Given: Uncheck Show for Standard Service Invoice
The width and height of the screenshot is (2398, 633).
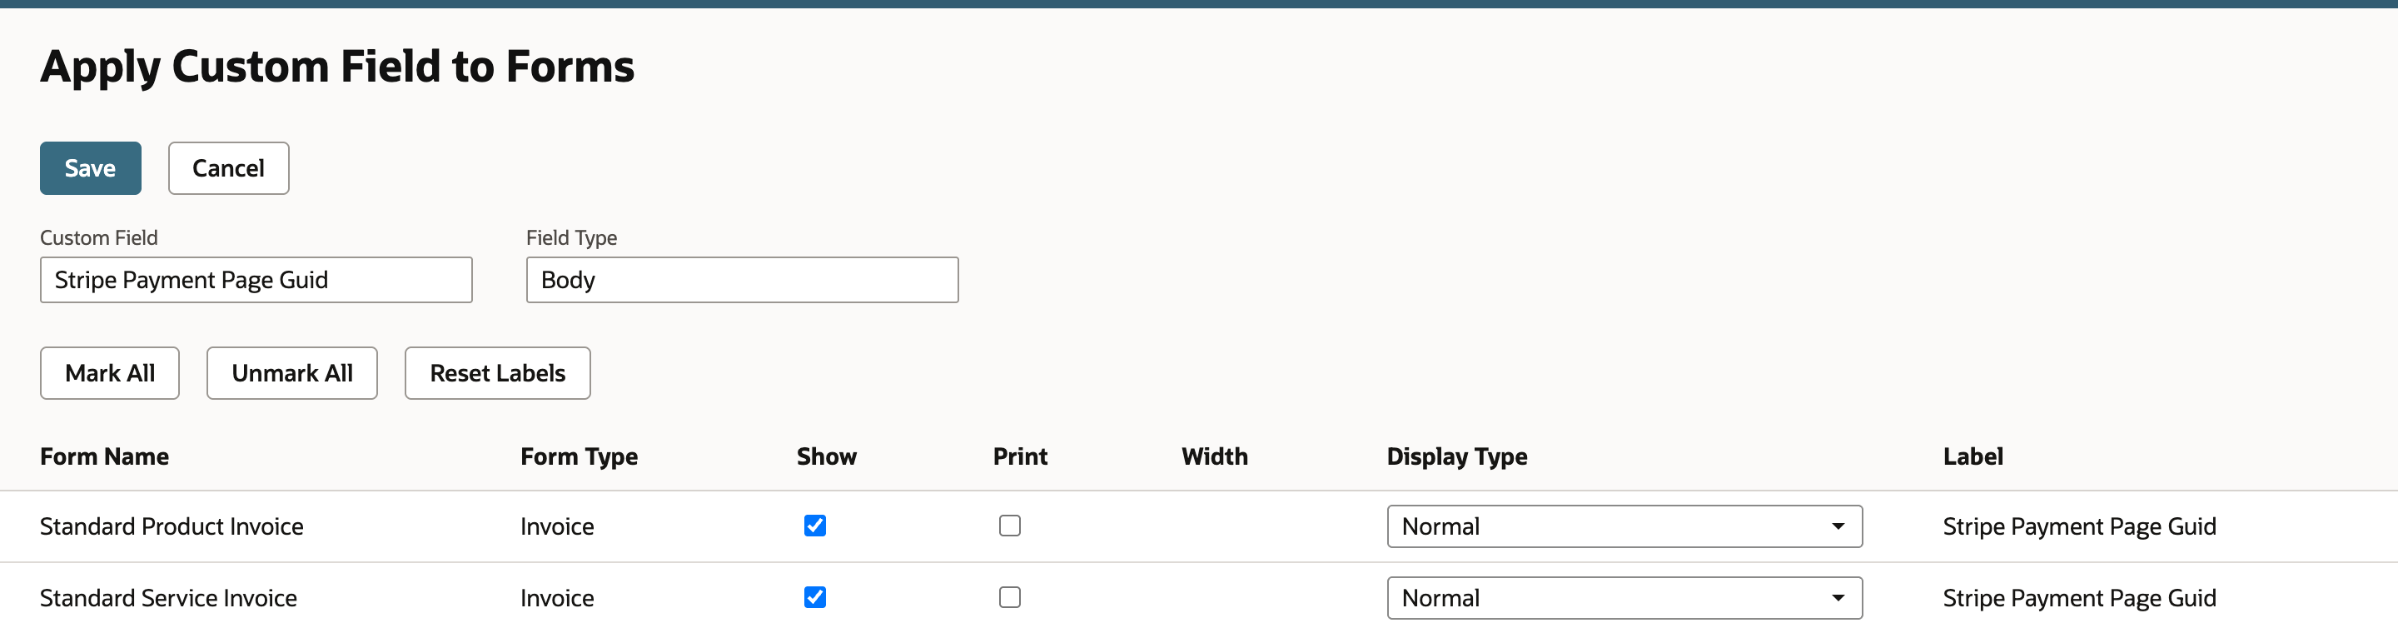Looking at the screenshot, I should pyautogui.click(x=814, y=598).
